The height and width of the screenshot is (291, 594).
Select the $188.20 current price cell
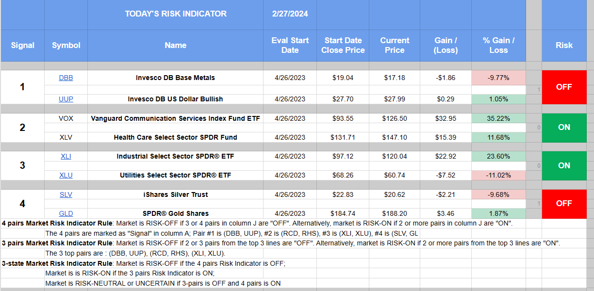point(395,213)
